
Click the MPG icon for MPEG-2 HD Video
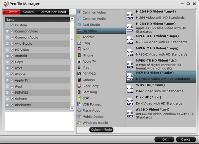click(130, 52)
